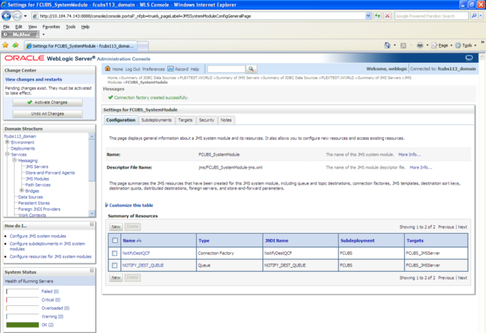Click the console search magnifier button

[251, 69]
